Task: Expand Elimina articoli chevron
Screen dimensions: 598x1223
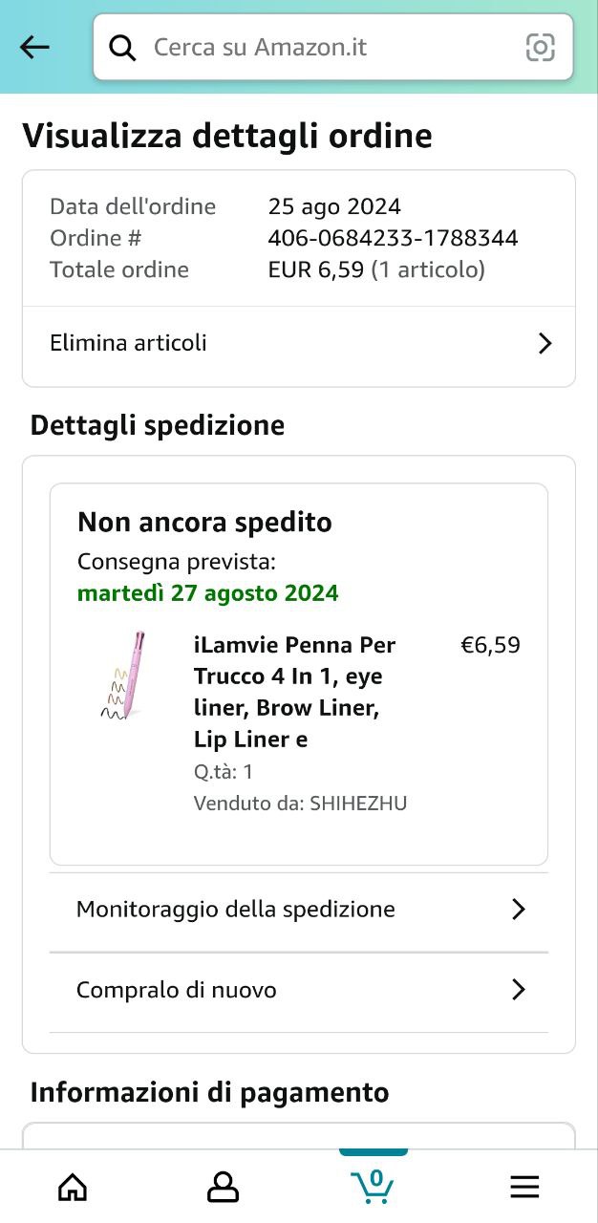Action: [x=545, y=344]
